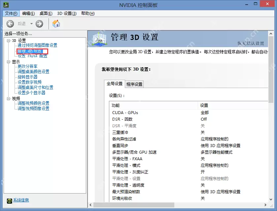
Task: Click the 系统信息 icon at bottom left
Action: [9, 200]
